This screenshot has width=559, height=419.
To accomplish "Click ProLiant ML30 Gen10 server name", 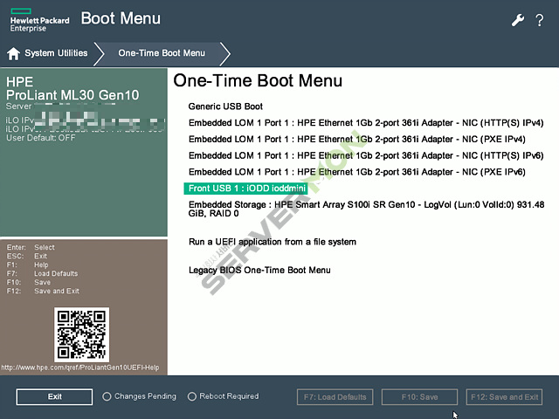I will click(72, 95).
